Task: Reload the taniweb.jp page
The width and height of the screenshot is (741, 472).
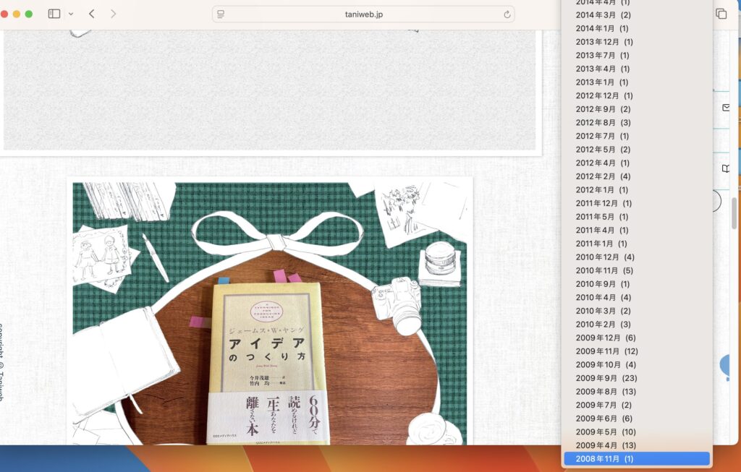Action: [507, 14]
